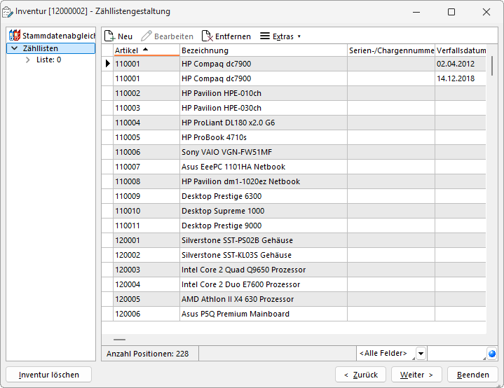The image size is (504, 388).
Task: Collapse the Zählisten tree node
Action: (15, 48)
